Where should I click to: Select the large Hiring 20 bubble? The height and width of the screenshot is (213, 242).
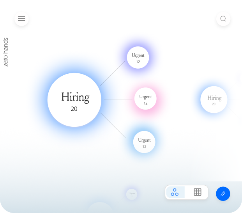74,100
